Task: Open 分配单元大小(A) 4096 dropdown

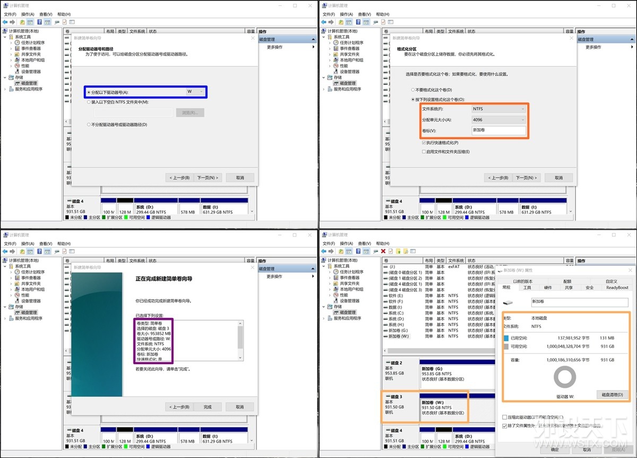Action: pyautogui.click(x=498, y=120)
